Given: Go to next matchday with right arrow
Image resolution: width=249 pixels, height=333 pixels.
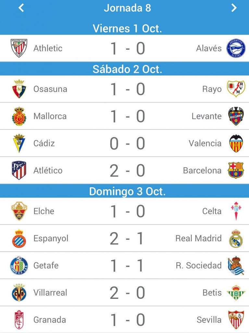Looking at the screenshot, I should click(234, 8).
